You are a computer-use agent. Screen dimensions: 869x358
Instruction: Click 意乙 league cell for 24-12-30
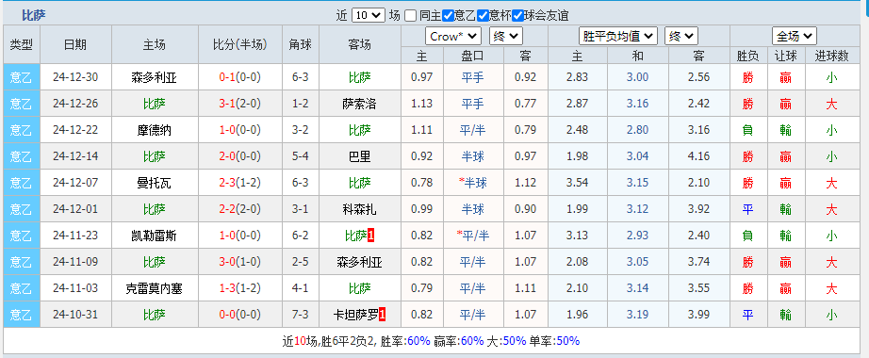22,77
